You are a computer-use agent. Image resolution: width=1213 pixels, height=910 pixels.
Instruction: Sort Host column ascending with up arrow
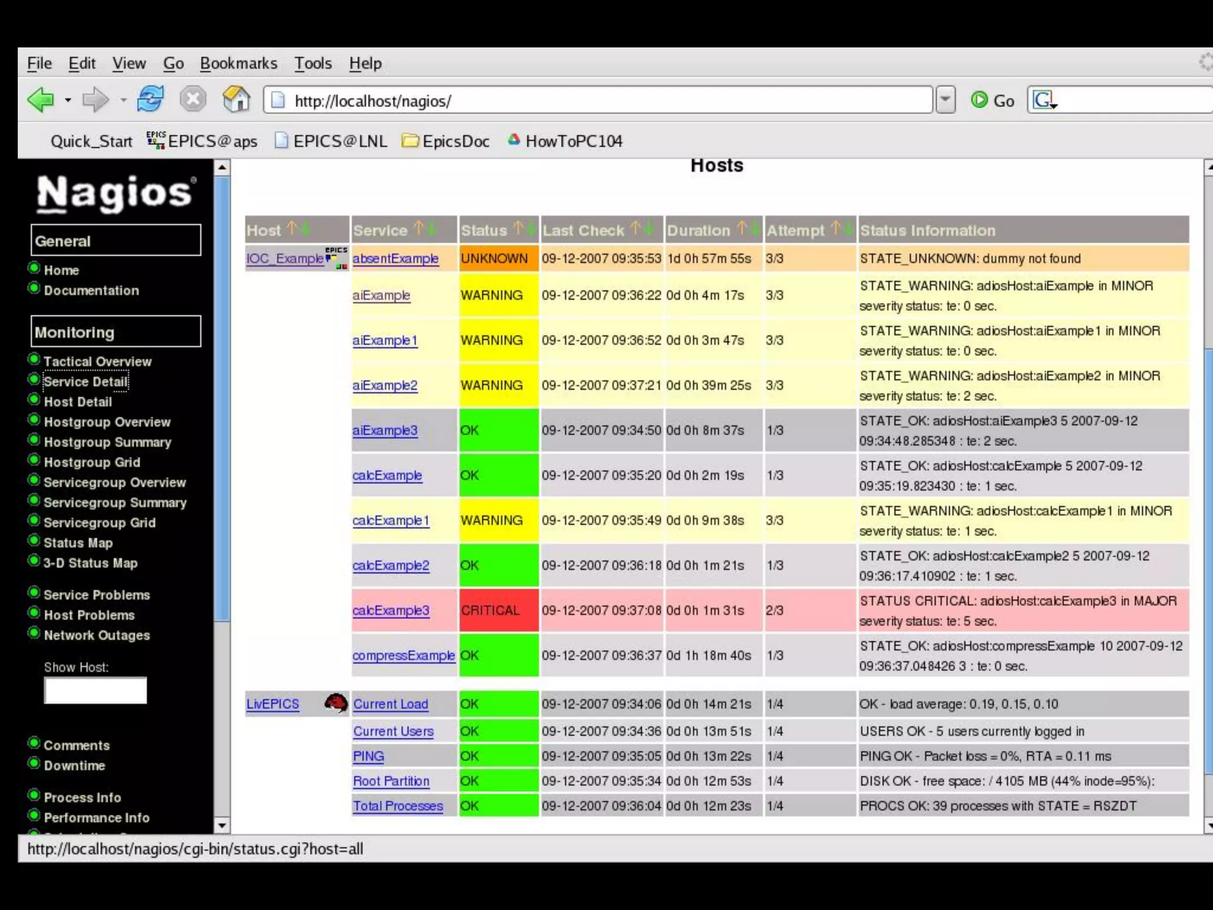coord(291,228)
